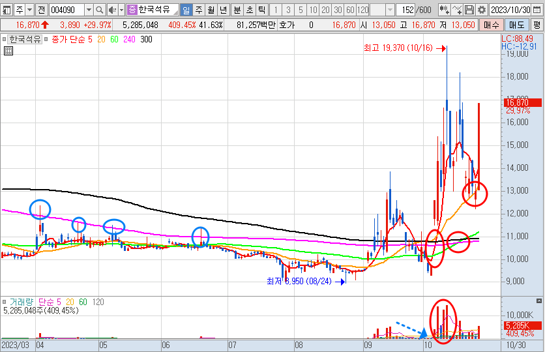The height and width of the screenshot is (352, 545).
Task: Choose the 30 interval button
Action: click(x=338, y=10)
